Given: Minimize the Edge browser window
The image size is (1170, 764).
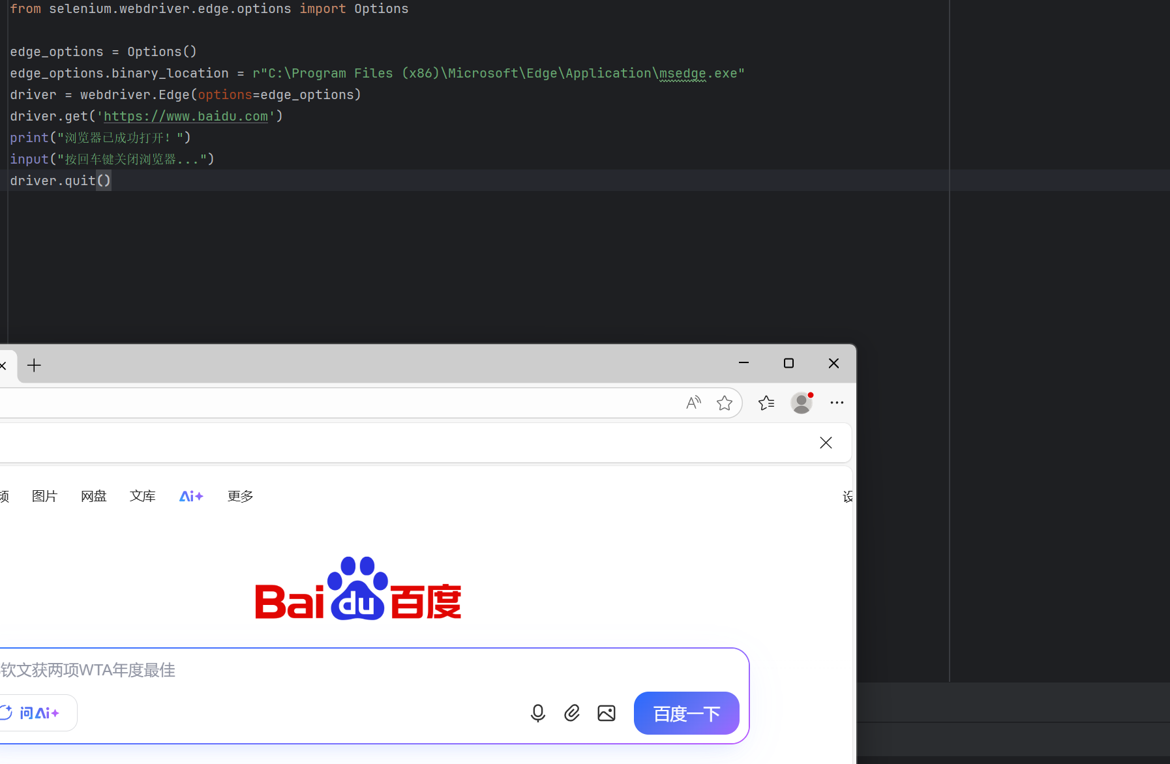Looking at the screenshot, I should click(743, 363).
